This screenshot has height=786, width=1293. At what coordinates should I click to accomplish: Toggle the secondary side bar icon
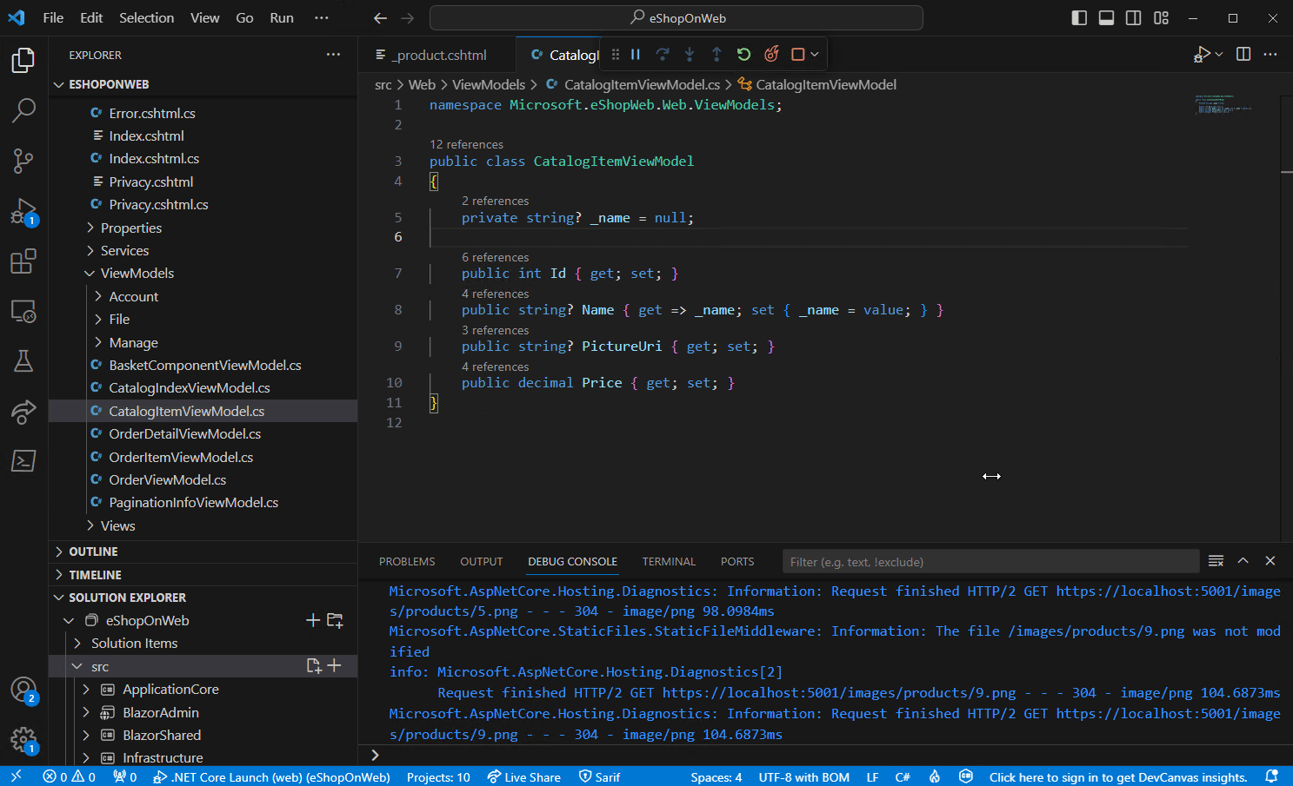1132,17
